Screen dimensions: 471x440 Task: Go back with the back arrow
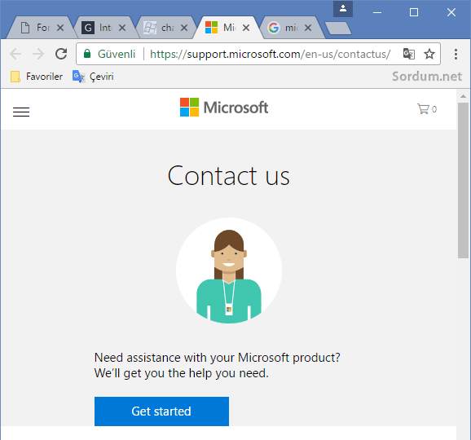[x=15, y=54]
